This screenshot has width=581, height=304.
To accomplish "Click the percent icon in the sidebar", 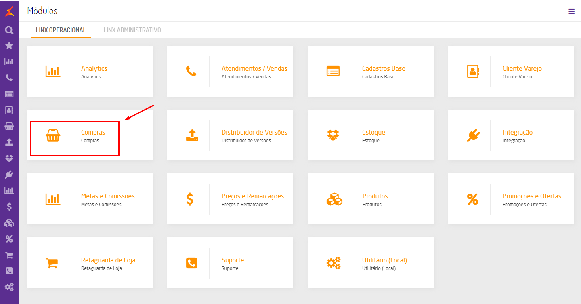I will (9, 239).
